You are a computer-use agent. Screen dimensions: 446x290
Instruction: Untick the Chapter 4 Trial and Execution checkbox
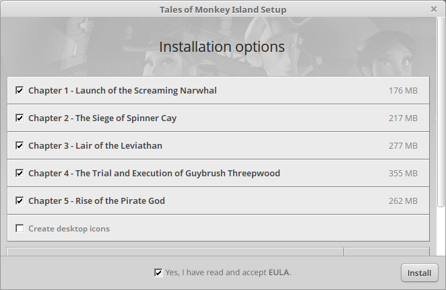[x=20, y=173]
